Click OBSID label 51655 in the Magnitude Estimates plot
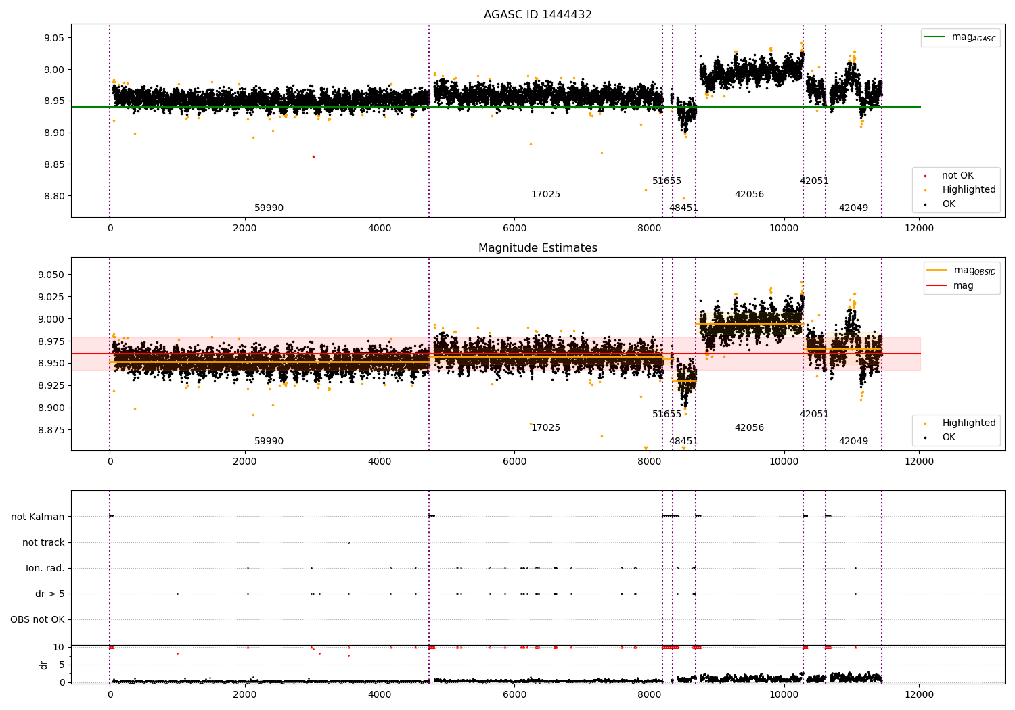Image resolution: width=1015 pixels, height=710 pixels. pos(667,415)
